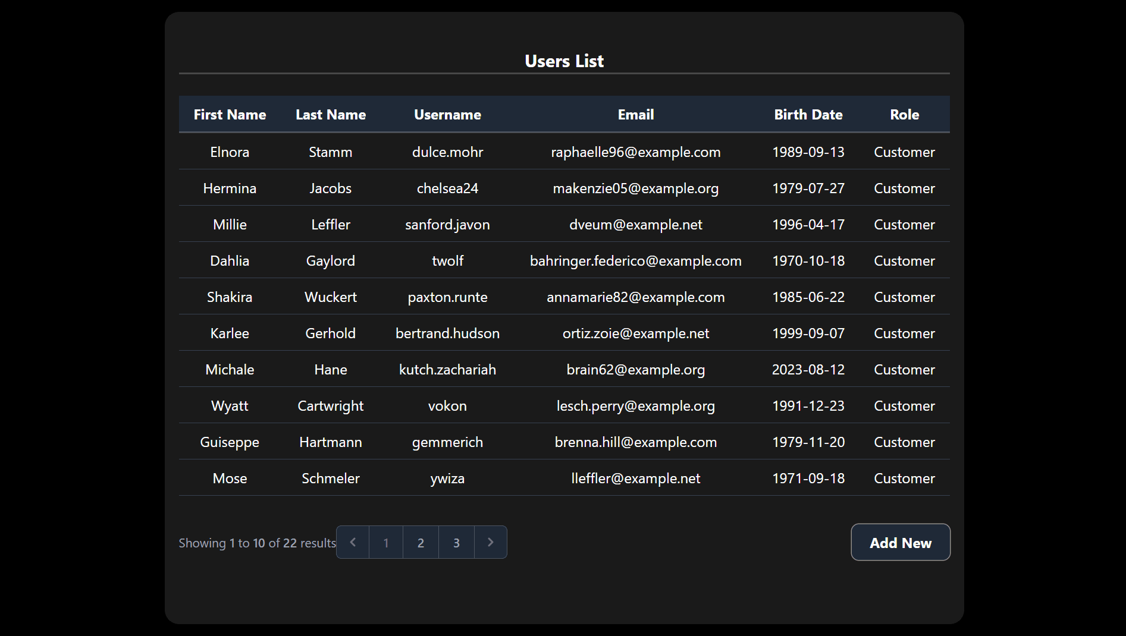The height and width of the screenshot is (636, 1126).
Task: Select email makenzie05@example.org
Action: click(636, 188)
